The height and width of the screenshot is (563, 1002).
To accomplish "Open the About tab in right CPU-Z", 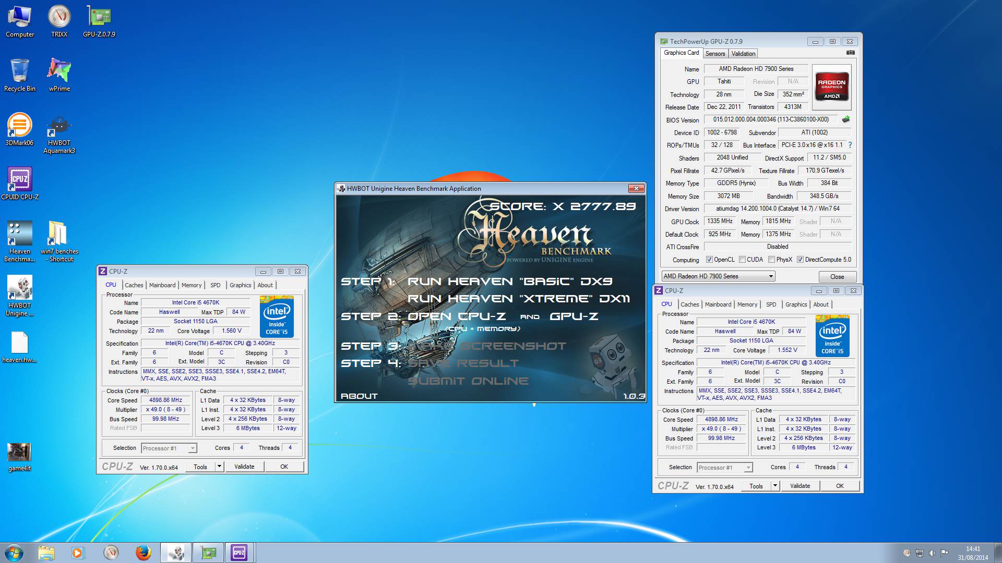I will pos(821,304).
